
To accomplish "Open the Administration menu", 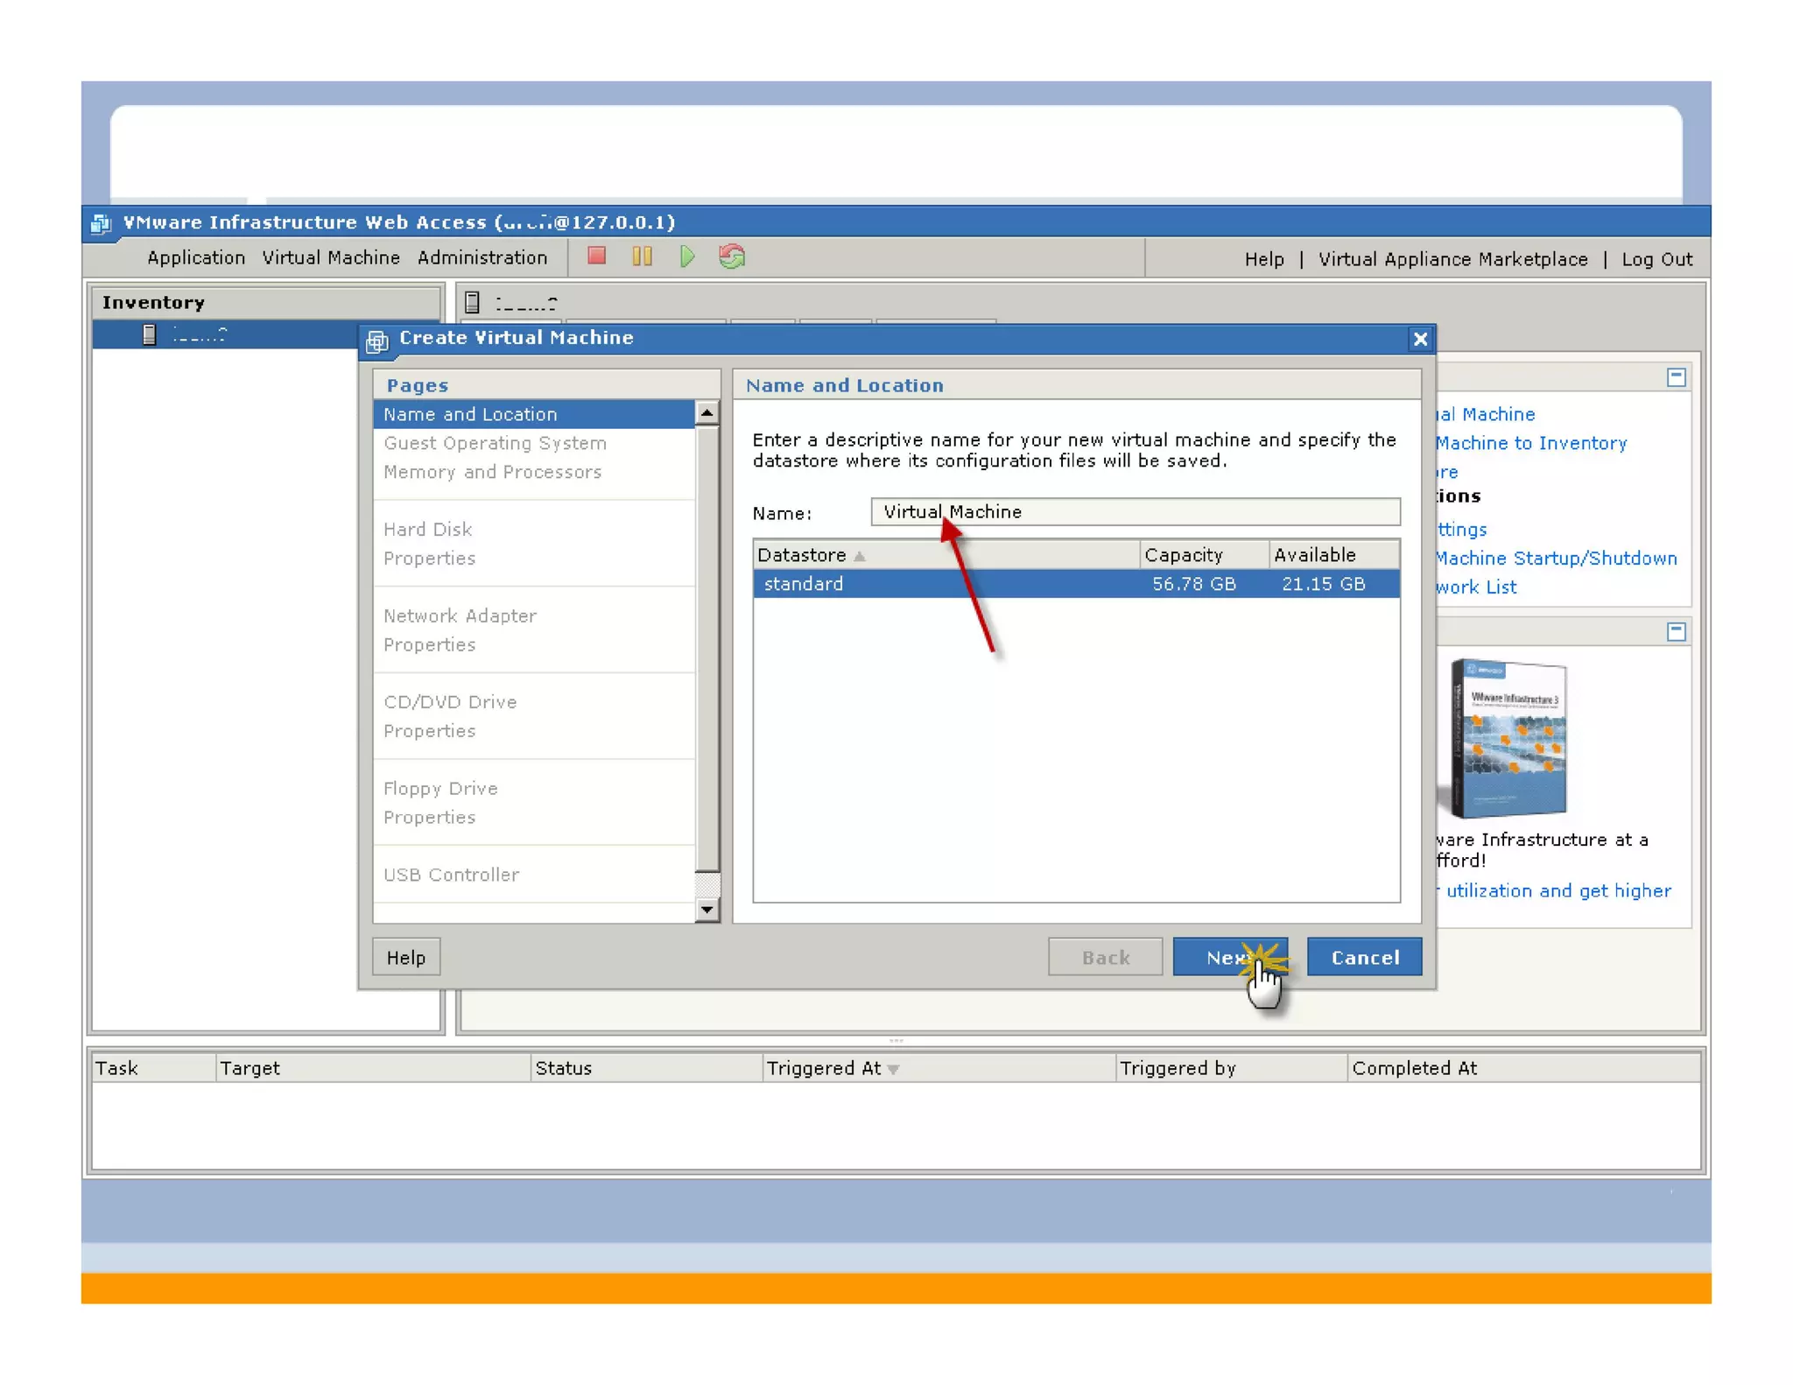I will coord(482,257).
